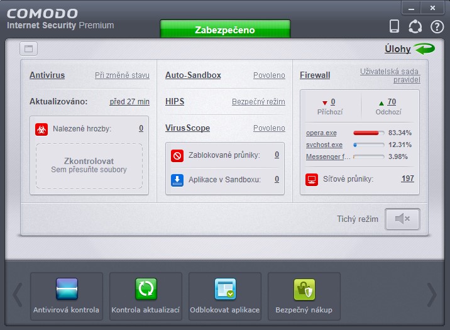Click the Odblokovat aplikace window icon
Screen dimensions: 450x330
(x=225, y=289)
